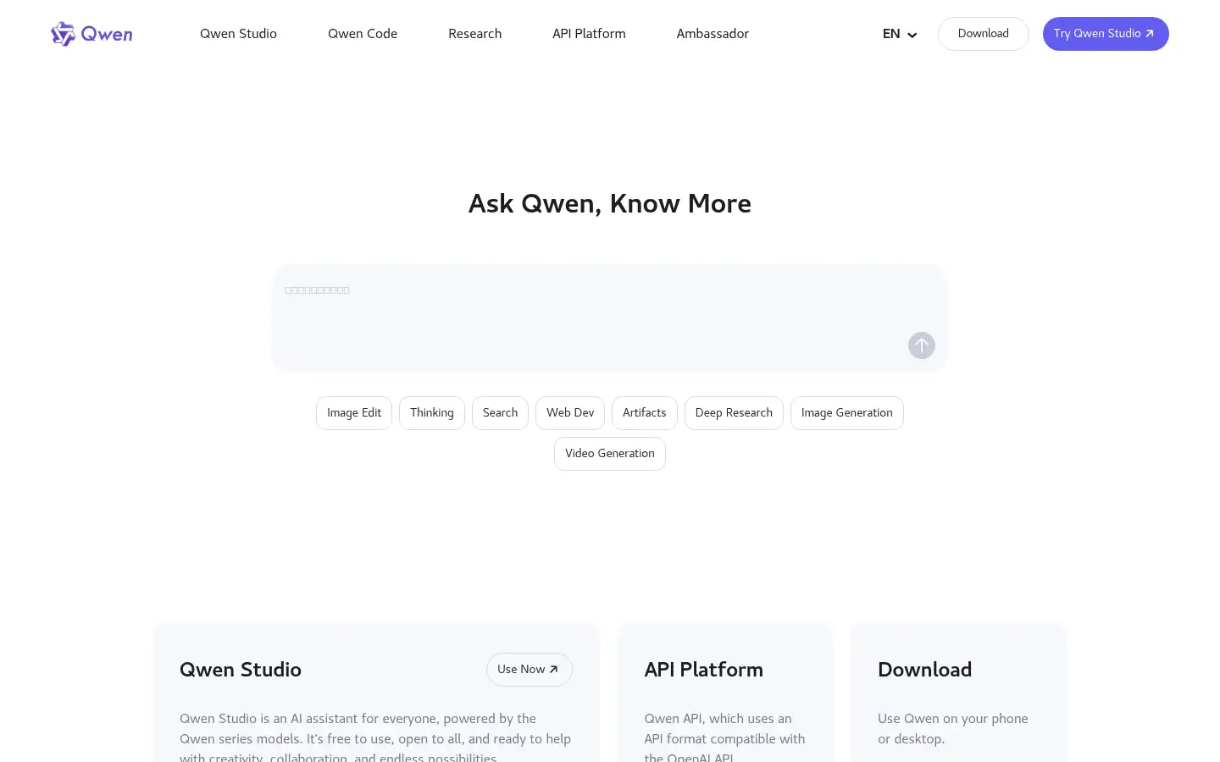Open the API Platform card heading

click(703, 670)
